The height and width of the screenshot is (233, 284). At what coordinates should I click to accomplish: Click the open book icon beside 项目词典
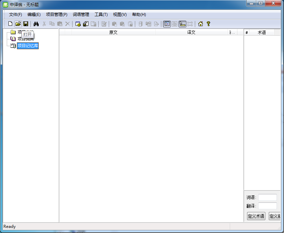(x=13, y=39)
